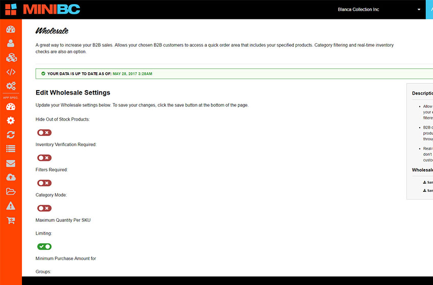
Task: Open the code brackets icon in sidebar
Action: point(11,72)
